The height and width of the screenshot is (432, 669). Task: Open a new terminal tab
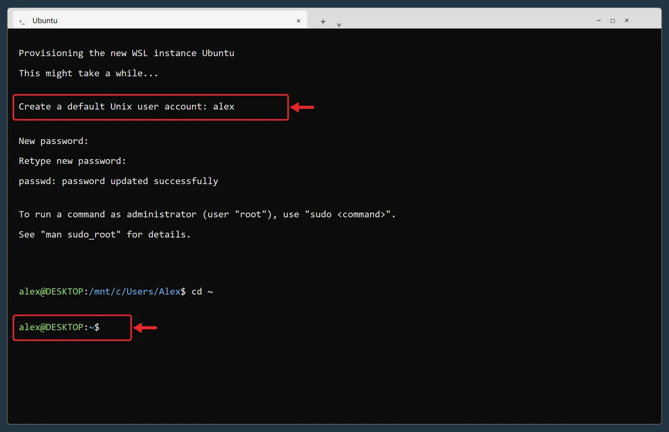[323, 21]
